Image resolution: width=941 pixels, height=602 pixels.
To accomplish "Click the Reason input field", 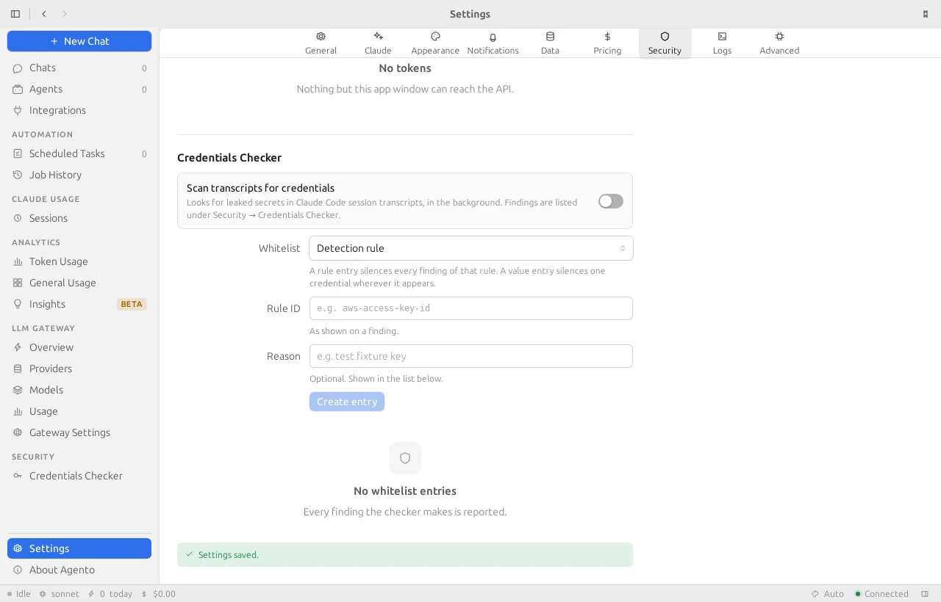I will click(x=471, y=356).
